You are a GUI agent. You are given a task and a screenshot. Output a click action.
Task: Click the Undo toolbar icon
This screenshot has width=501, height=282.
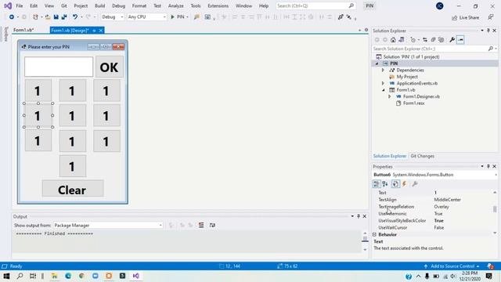click(75, 17)
